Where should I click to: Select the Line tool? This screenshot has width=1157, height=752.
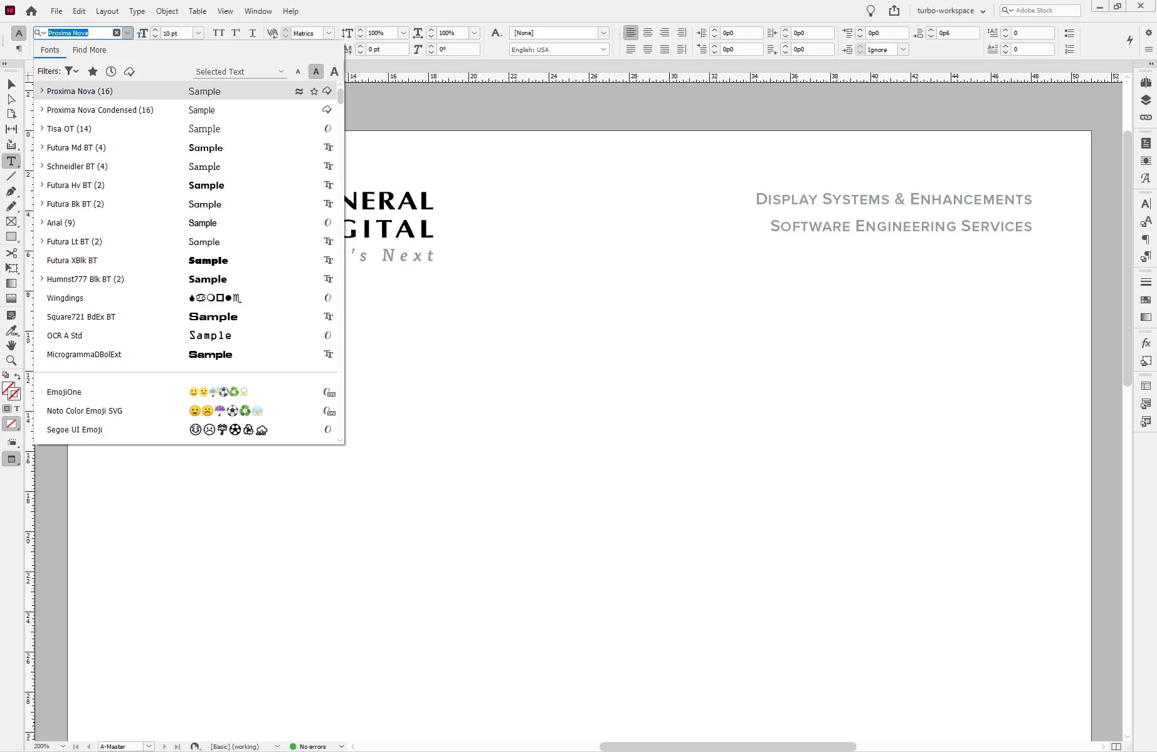coord(11,176)
